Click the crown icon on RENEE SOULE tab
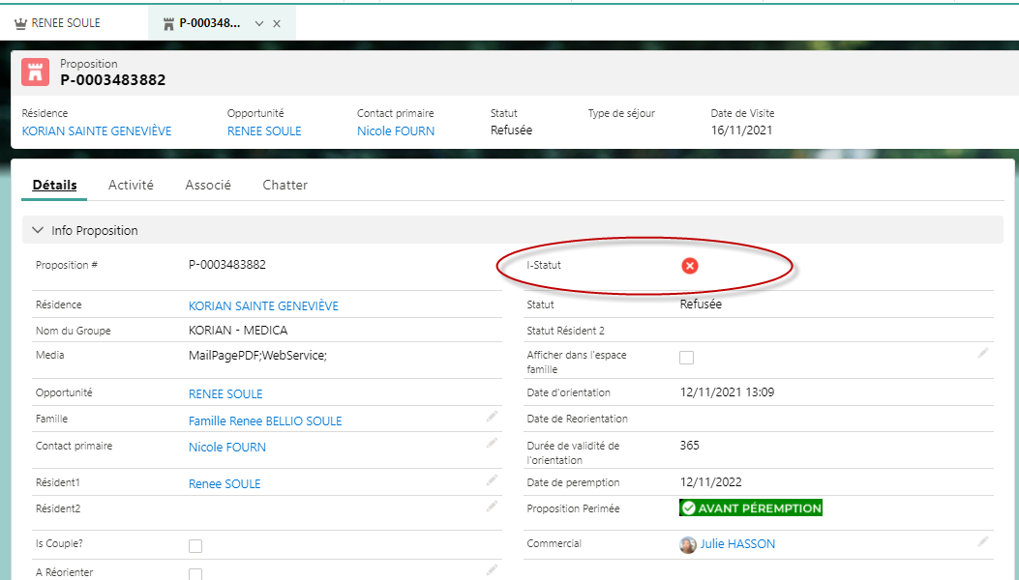Screen dimensions: 1019x580 pyautogui.click(x=20, y=23)
